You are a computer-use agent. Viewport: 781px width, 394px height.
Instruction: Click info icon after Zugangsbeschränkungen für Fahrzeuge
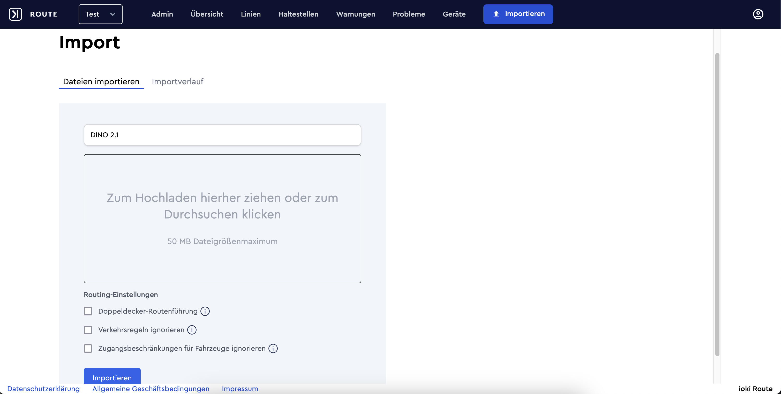[273, 348]
